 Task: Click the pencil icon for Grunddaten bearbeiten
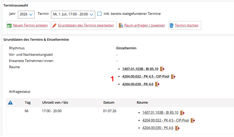[x=54, y=26]
